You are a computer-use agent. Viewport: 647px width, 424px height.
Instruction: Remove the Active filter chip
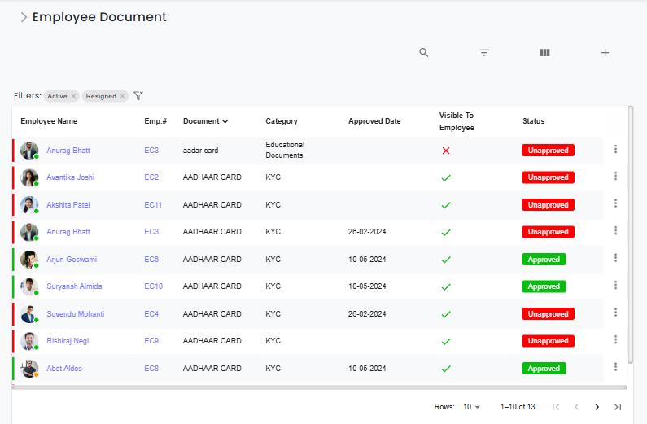pos(73,96)
